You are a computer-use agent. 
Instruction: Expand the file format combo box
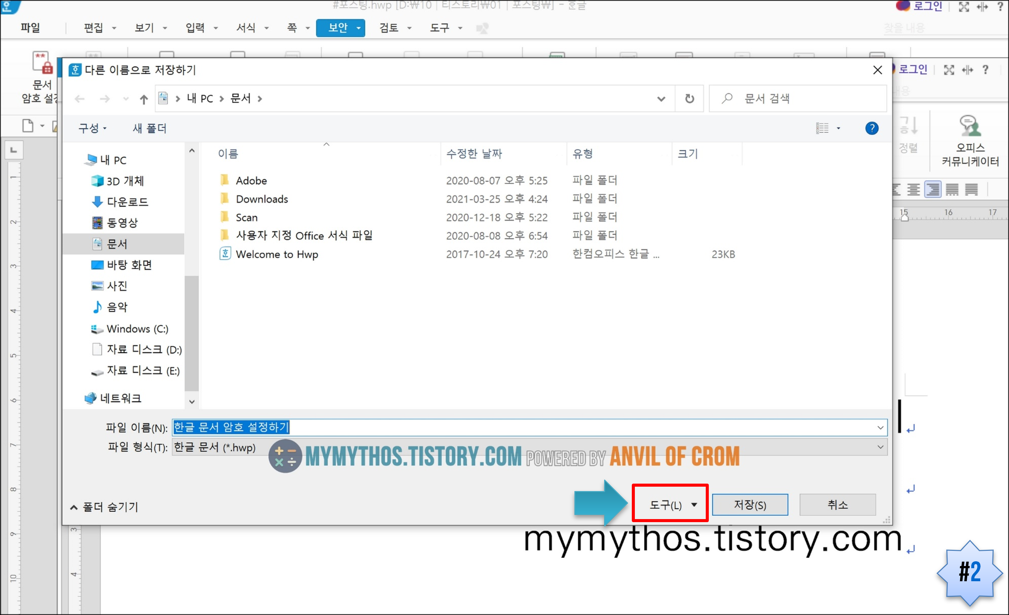pyautogui.click(x=880, y=447)
